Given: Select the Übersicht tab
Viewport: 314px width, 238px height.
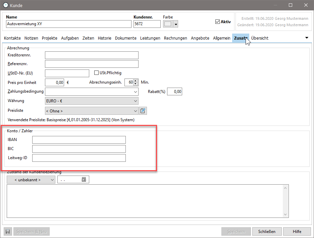Looking at the screenshot, I should (x=260, y=38).
